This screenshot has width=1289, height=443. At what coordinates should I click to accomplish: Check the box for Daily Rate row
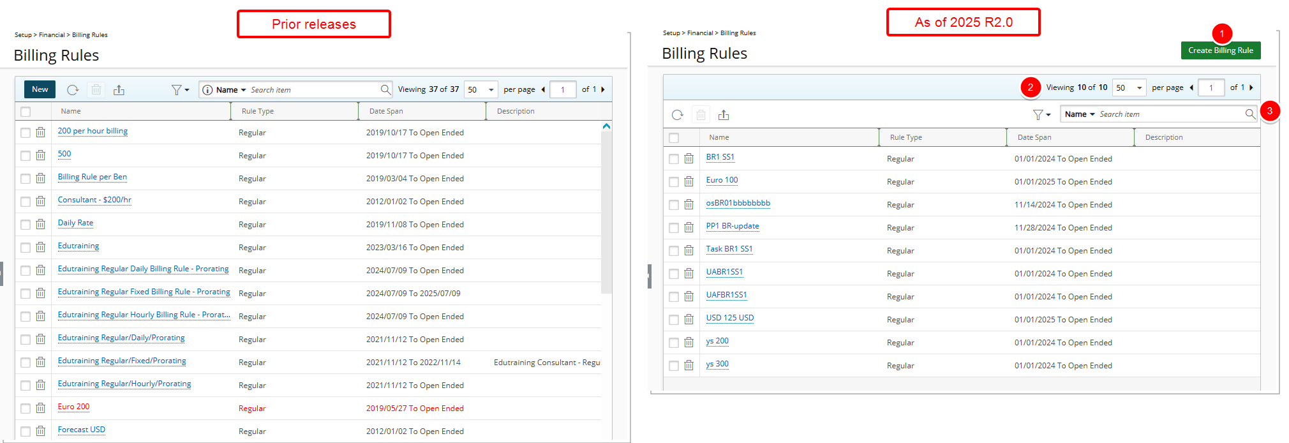click(x=26, y=225)
